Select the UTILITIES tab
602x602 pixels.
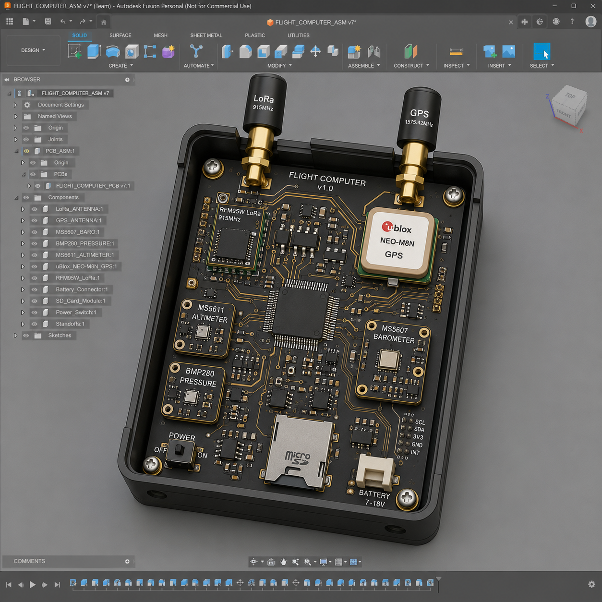tap(299, 36)
